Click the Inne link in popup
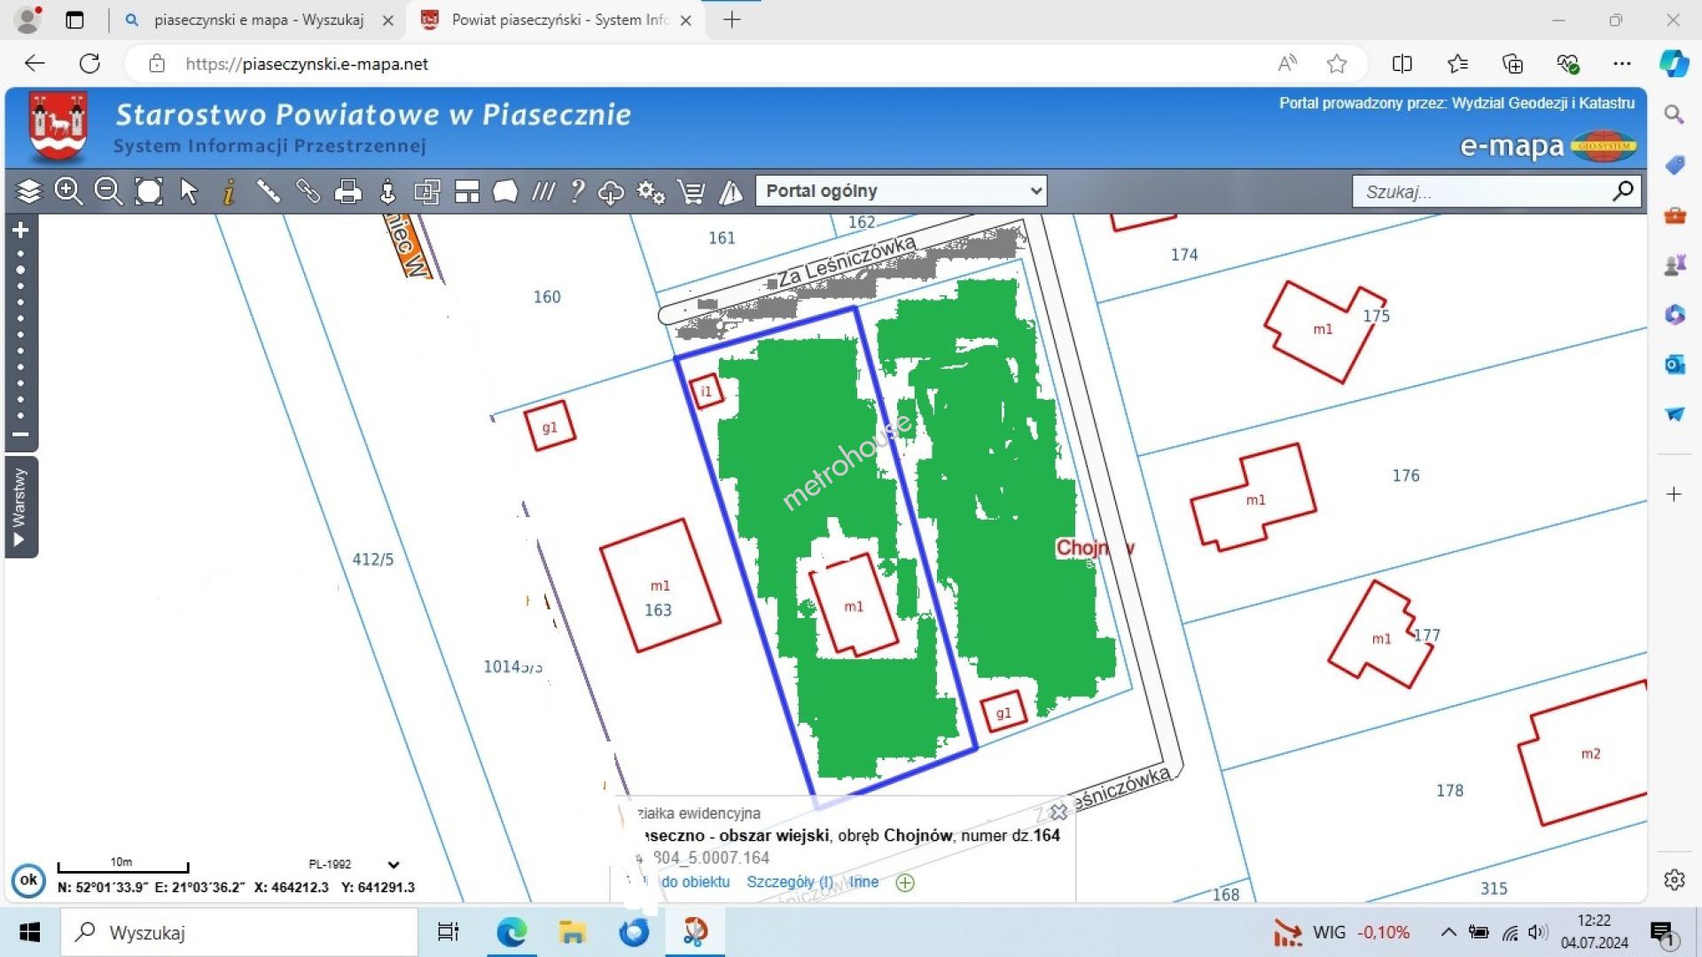Image resolution: width=1702 pixels, height=957 pixels. 864,882
